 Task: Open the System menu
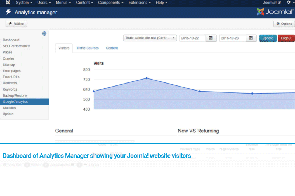click(24, 3)
